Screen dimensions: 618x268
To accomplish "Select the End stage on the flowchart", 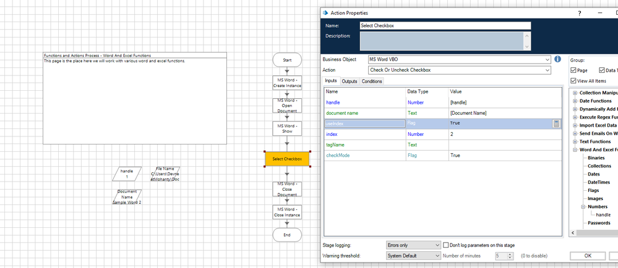I will [287, 235].
